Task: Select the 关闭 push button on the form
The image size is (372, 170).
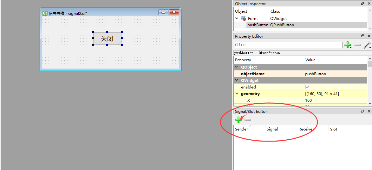Action: pyautogui.click(x=107, y=38)
